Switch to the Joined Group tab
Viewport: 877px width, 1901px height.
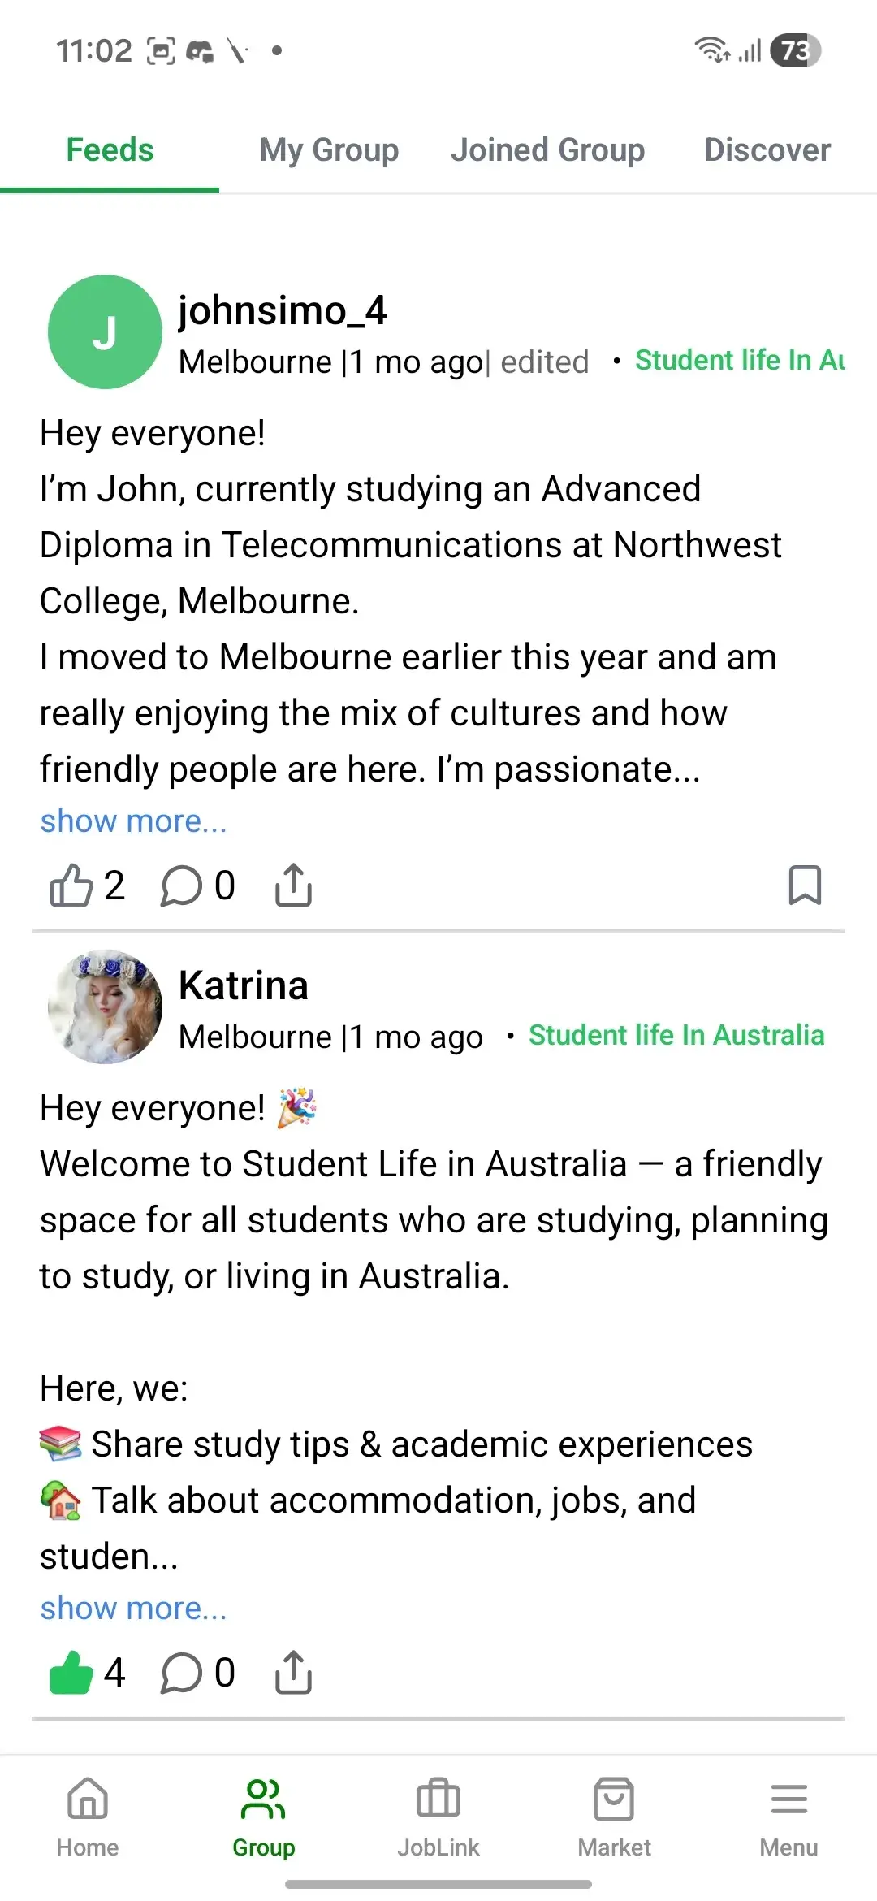click(548, 150)
